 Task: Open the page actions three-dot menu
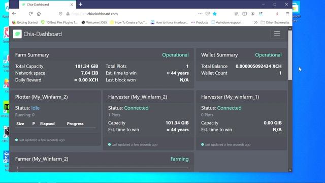pyautogui.click(x=200, y=14)
